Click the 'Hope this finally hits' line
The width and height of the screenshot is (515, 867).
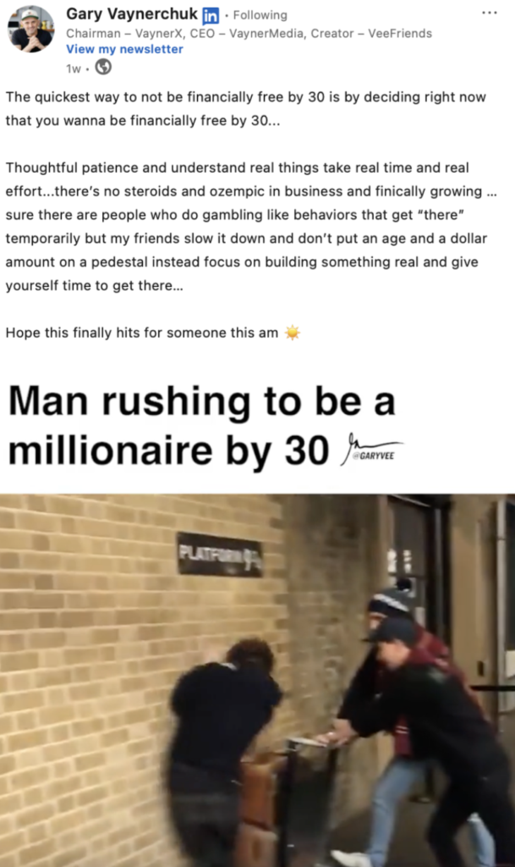tap(142, 332)
